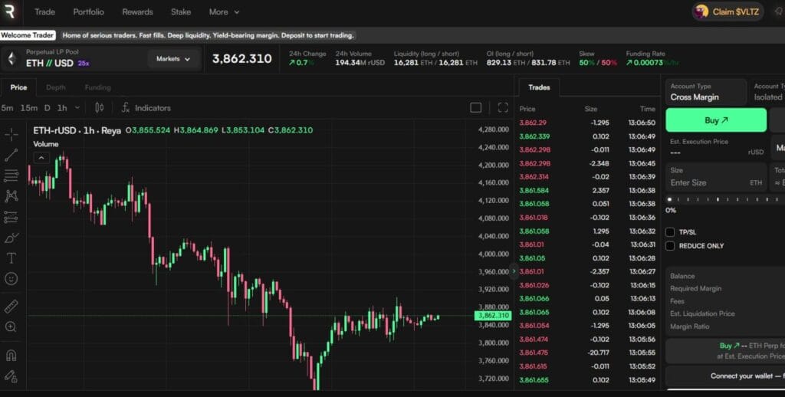Collapse the Volume indicator legend chevron
Viewport: 785px width, 397px height.
pyautogui.click(x=41, y=158)
